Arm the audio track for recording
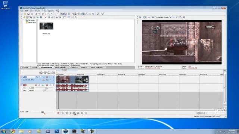The image size is (239, 134). click(x=36, y=85)
